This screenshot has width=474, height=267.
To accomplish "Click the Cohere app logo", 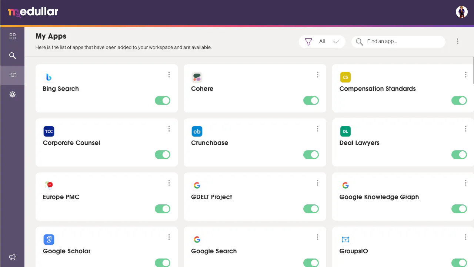I will 197,77.
